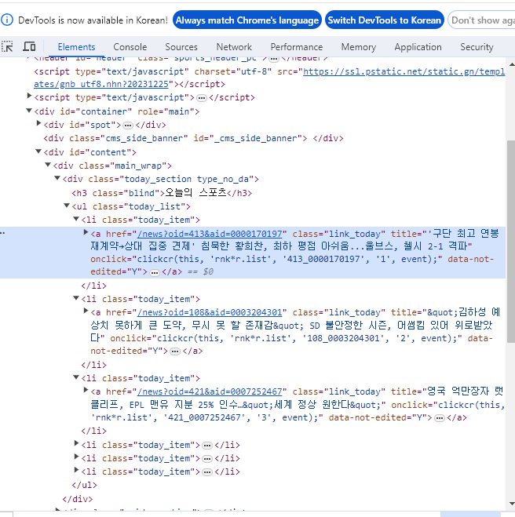Click Always match Chrome's language button

247,20
